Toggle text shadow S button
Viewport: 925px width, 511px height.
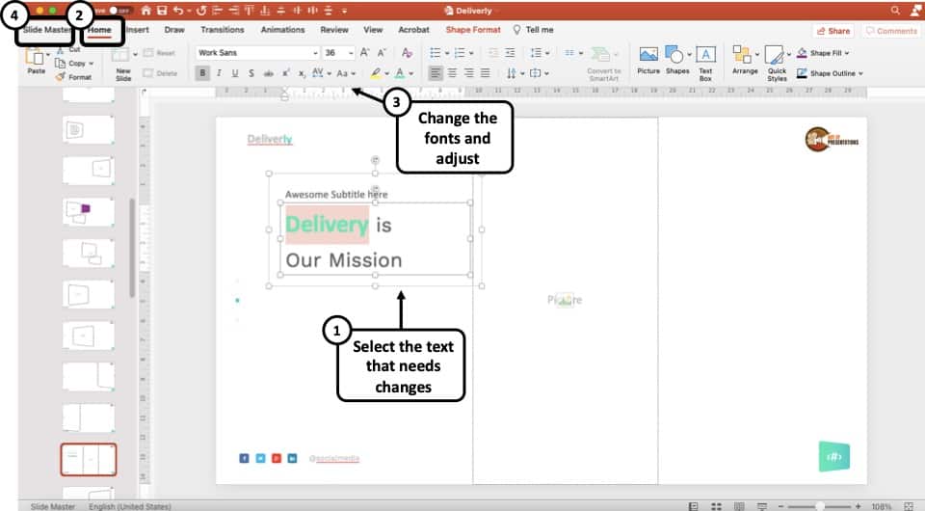(251, 73)
